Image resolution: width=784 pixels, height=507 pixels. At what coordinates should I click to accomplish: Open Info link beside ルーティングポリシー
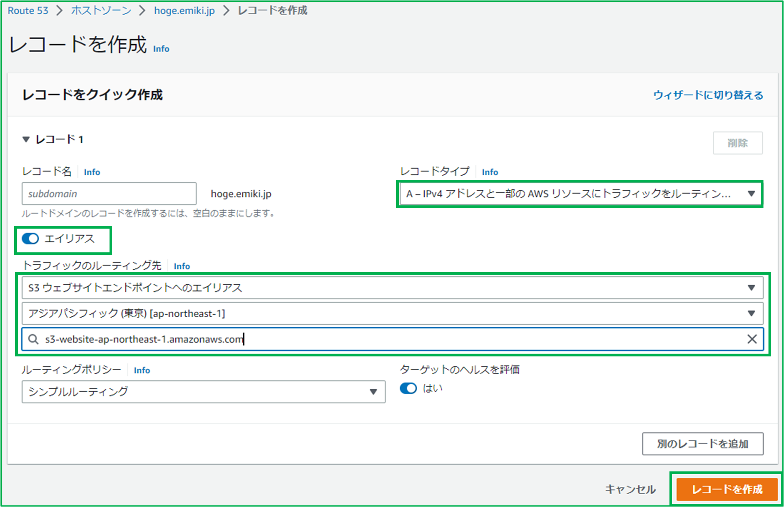tap(142, 370)
